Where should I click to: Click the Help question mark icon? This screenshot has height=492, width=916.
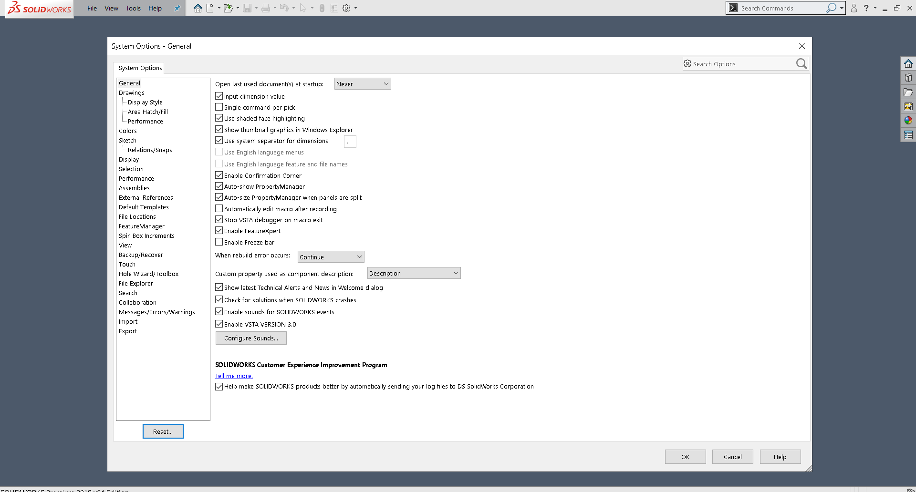coord(866,8)
